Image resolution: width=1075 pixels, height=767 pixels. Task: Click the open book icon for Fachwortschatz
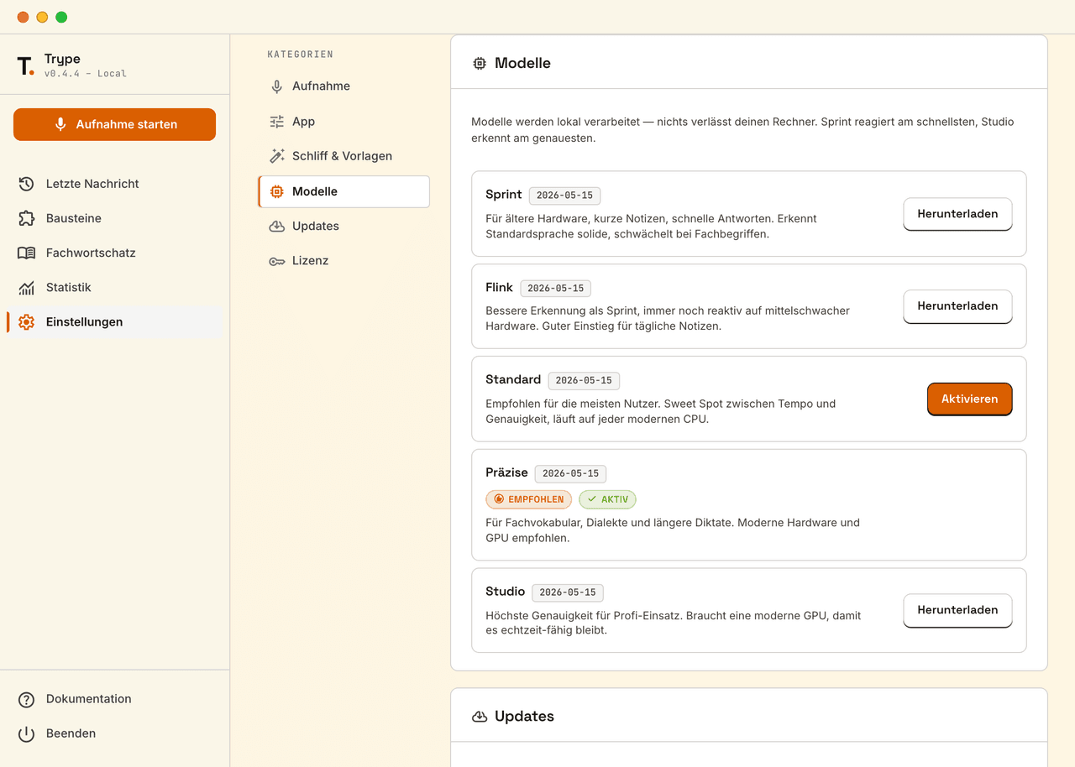(27, 253)
